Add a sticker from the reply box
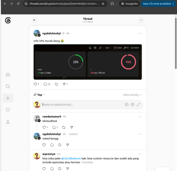This screenshot has height=171, width=177. click(x=132, y=105)
